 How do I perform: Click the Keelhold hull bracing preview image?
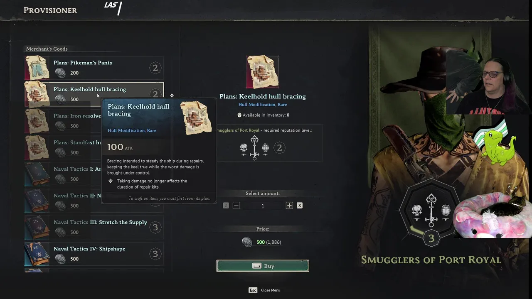point(263,72)
